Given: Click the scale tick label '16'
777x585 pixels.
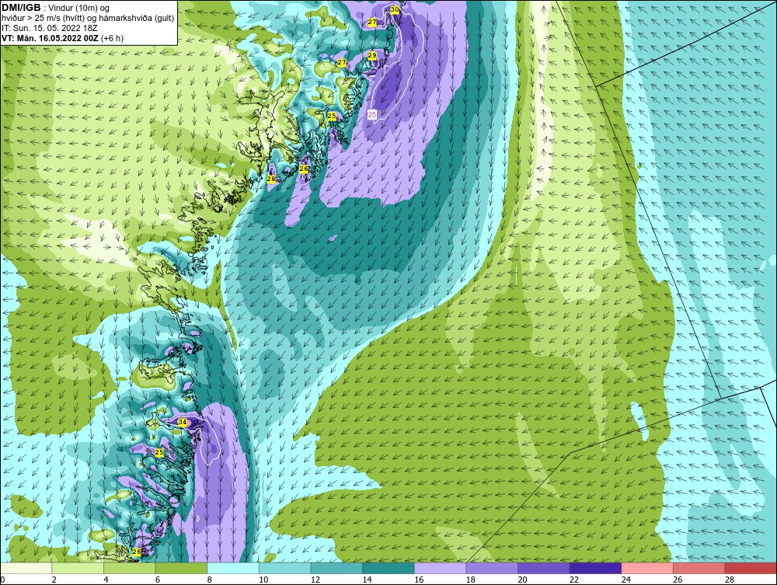Looking at the screenshot, I should [x=419, y=580].
